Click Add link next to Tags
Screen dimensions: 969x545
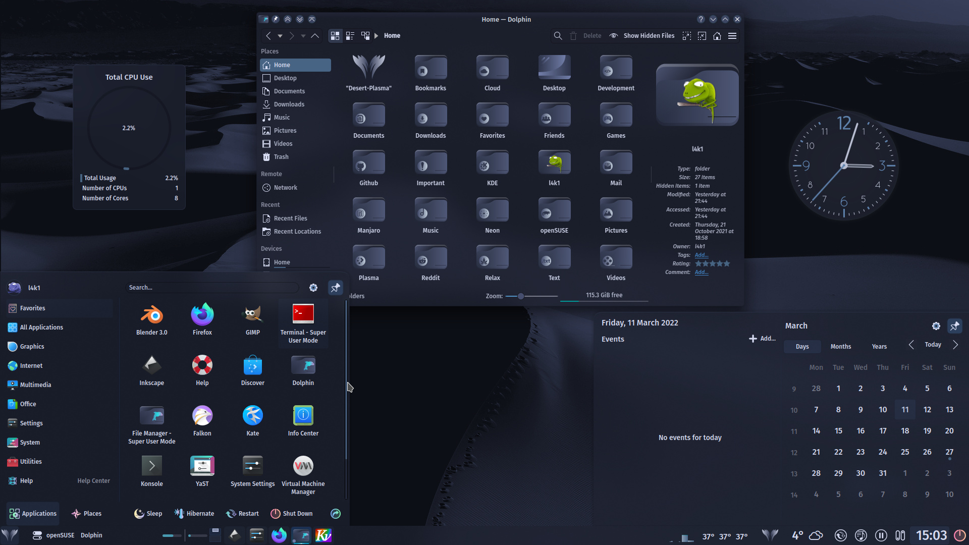[x=702, y=255]
